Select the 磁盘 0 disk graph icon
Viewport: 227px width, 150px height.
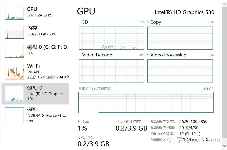pyautogui.click(x=14, y=51)
